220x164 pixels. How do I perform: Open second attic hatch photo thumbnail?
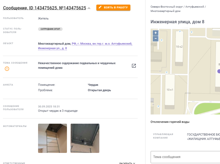pyautogui.click(x=85, y=138)
